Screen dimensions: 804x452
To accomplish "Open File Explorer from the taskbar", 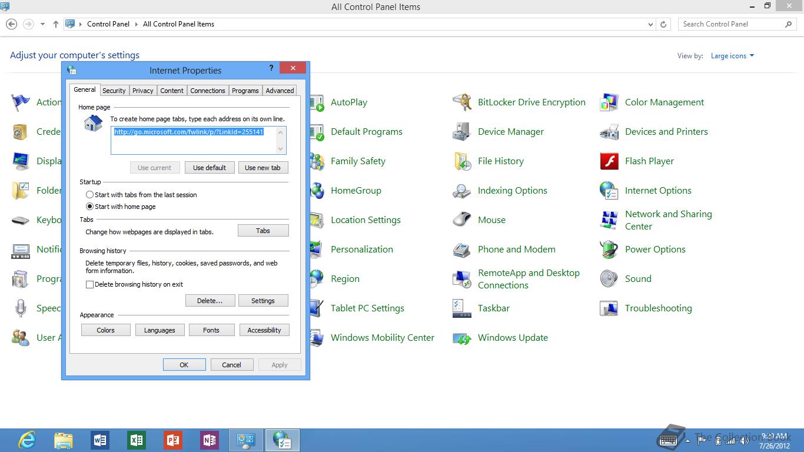I will 64,440.
